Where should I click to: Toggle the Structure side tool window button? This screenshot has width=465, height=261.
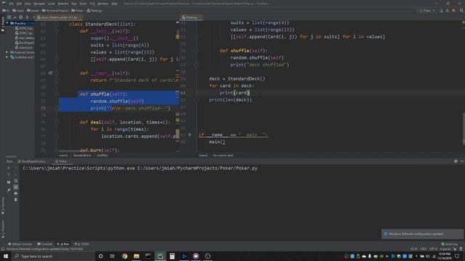[x=3, y=229]
